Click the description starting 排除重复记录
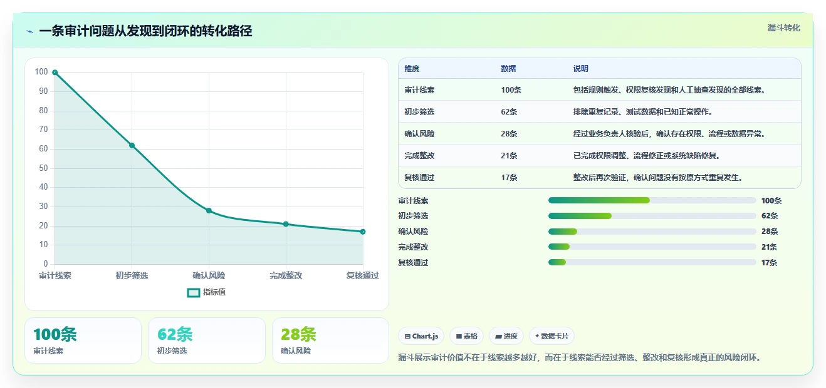The width and height of the screenshot is (826, 388). tap(643, 112)
